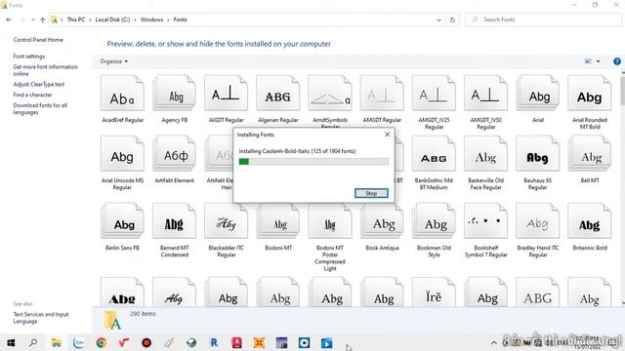625x351 pixels.
Task: Select the Bauhaus 93 Regular font
Action: point(538,163)
